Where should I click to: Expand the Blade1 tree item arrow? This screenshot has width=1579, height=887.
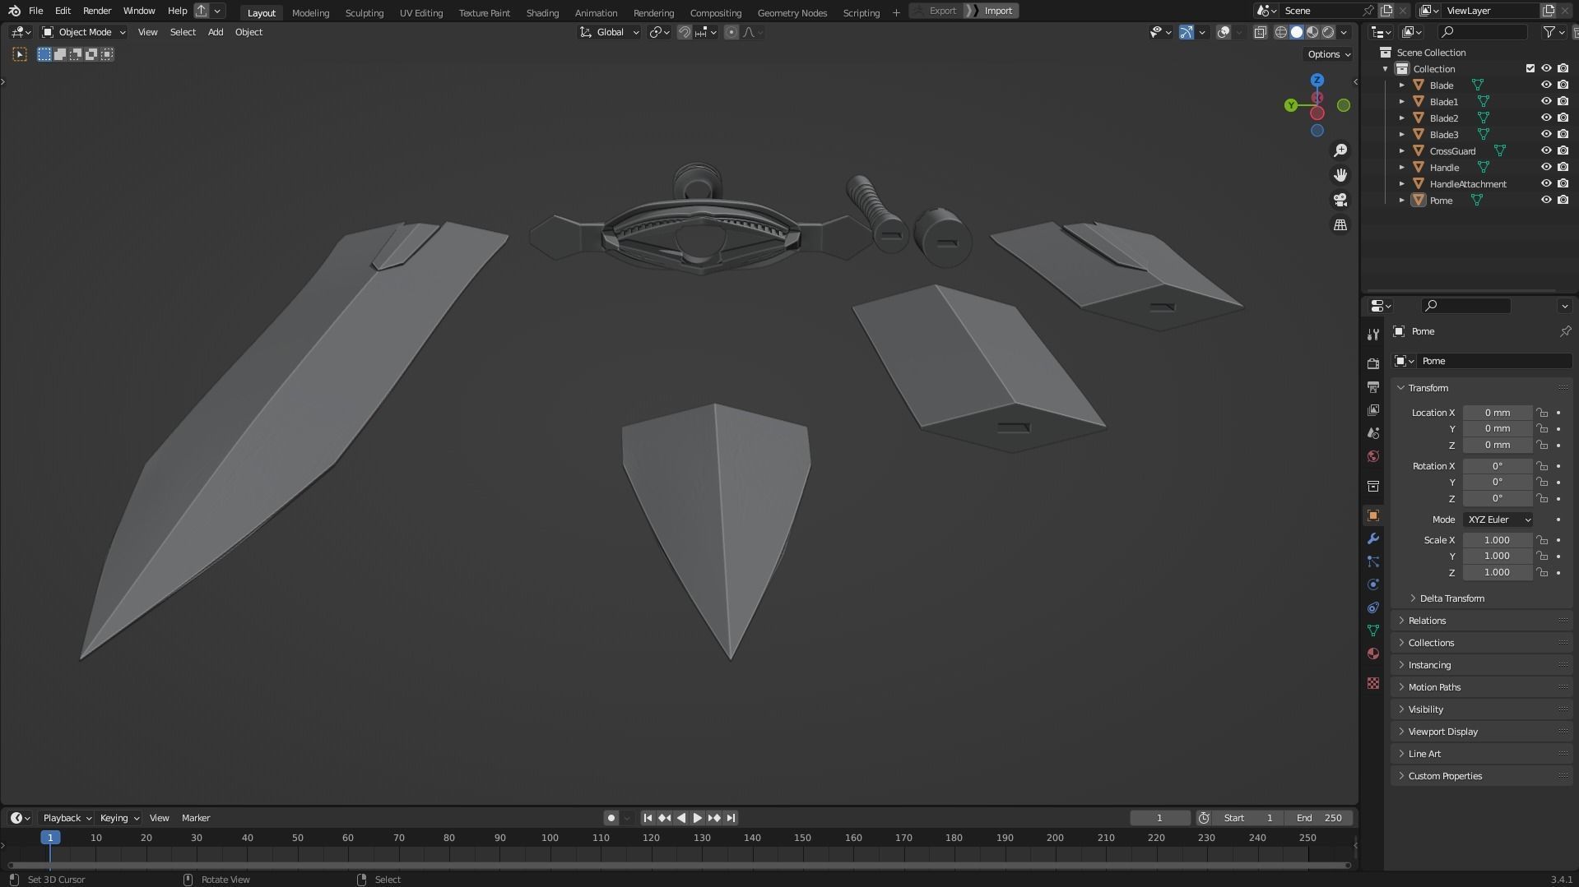point(1402,102)
